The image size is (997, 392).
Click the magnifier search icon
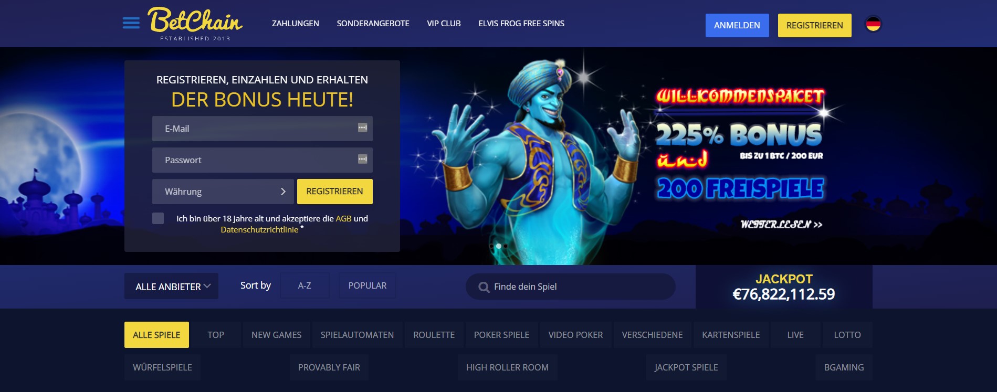pyautogui.click(x=484, y=287)
